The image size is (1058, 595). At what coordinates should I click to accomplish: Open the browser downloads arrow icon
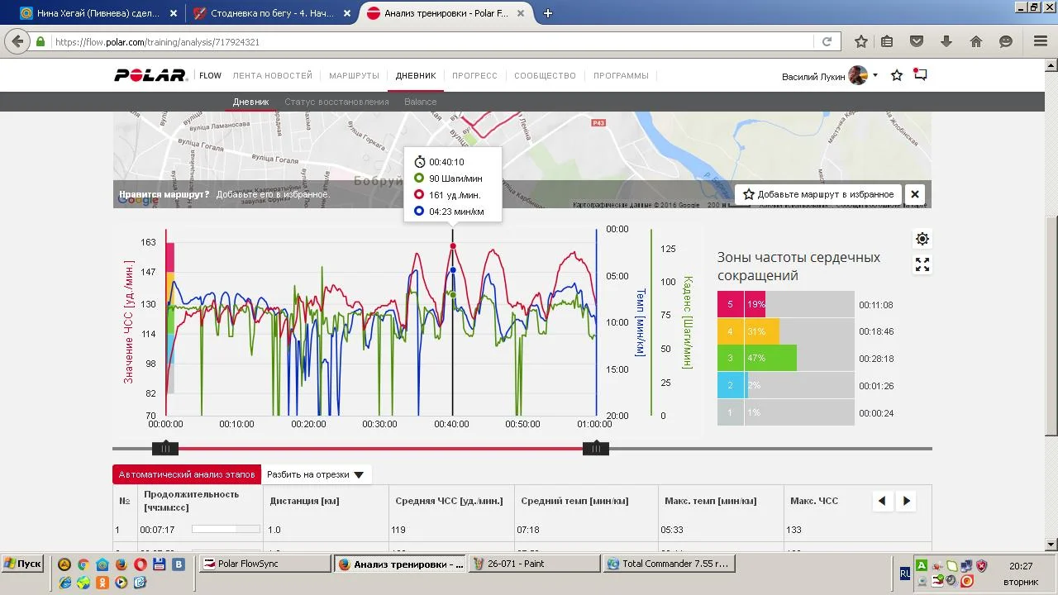point(946,41)
